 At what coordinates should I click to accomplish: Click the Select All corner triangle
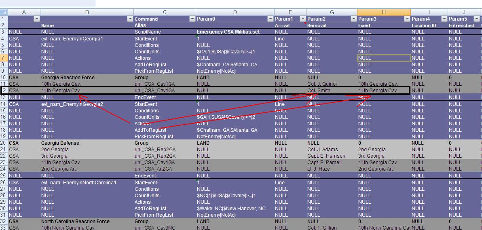(x=4, y=13)
